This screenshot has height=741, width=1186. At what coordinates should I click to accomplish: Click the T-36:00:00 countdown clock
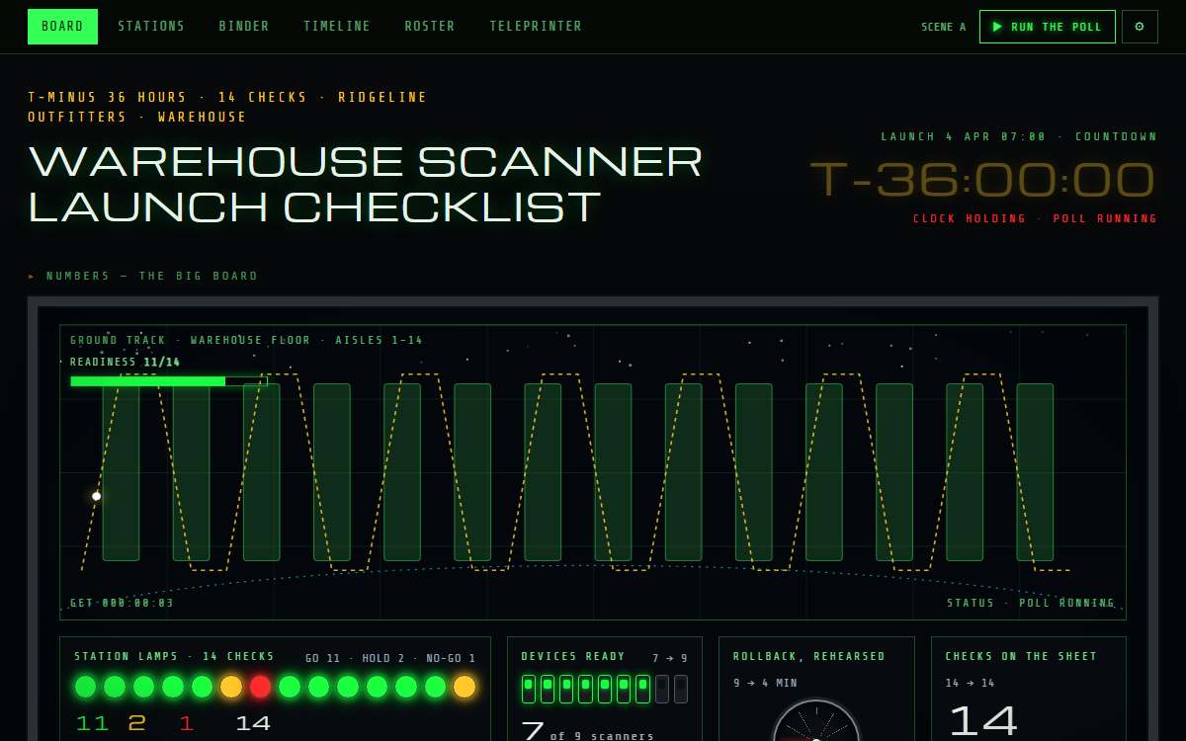click(982, 181)
